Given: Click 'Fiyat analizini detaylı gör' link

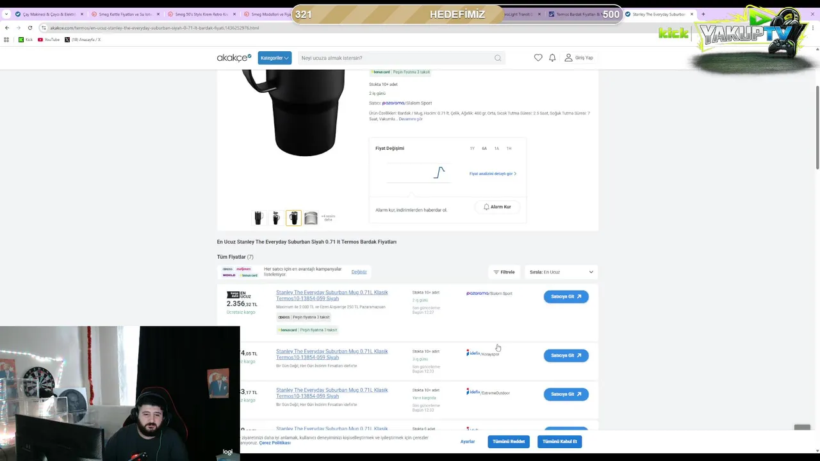Looking at the screenshot, I should 492,174.
